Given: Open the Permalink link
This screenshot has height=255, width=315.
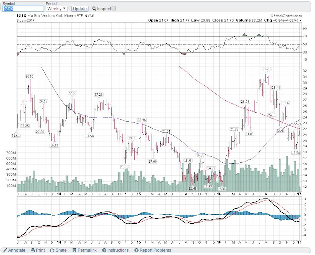Looking at the screenshot, I should click(x=87, y=250).
